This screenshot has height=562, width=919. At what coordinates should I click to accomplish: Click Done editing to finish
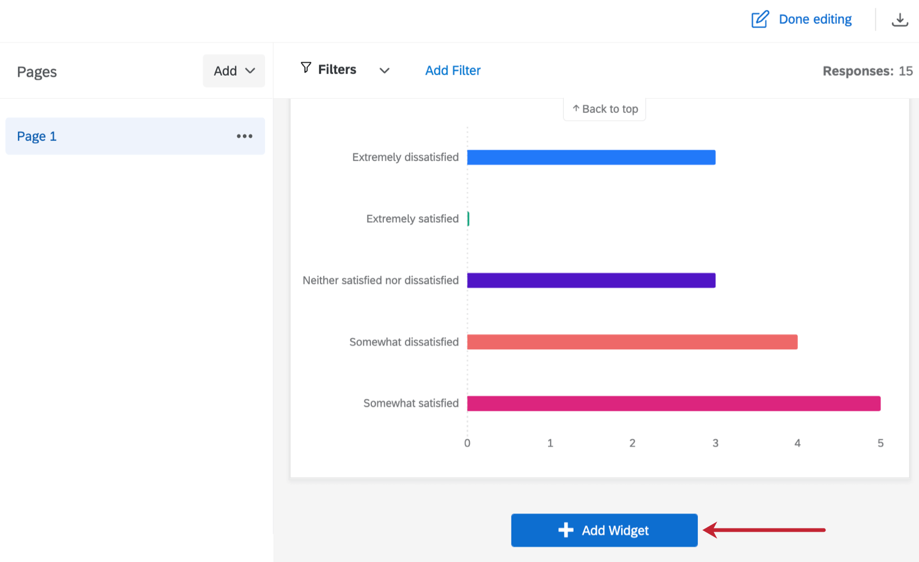pyautogui.click(x=815, y=19)
